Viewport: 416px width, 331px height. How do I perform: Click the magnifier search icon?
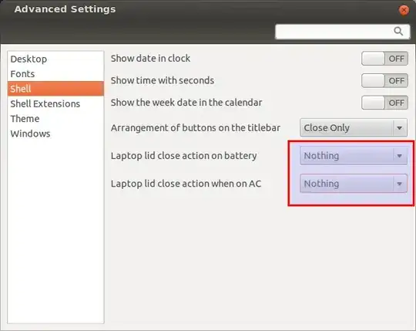(x=398, y=32)
